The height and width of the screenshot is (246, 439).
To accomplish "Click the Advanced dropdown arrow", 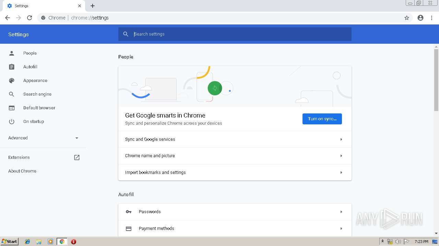I will (x=77, y=138).
